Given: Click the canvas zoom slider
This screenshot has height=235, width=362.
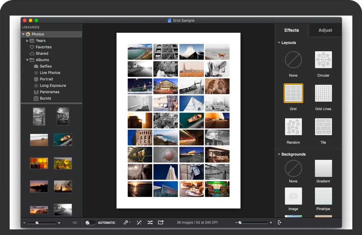Looking at the screenshot, I should coord(254,223).
